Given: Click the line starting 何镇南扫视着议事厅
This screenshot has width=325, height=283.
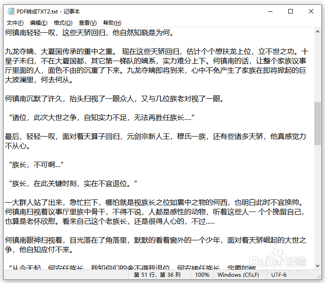Looking at the screenshot, I should tap(155, 212).
